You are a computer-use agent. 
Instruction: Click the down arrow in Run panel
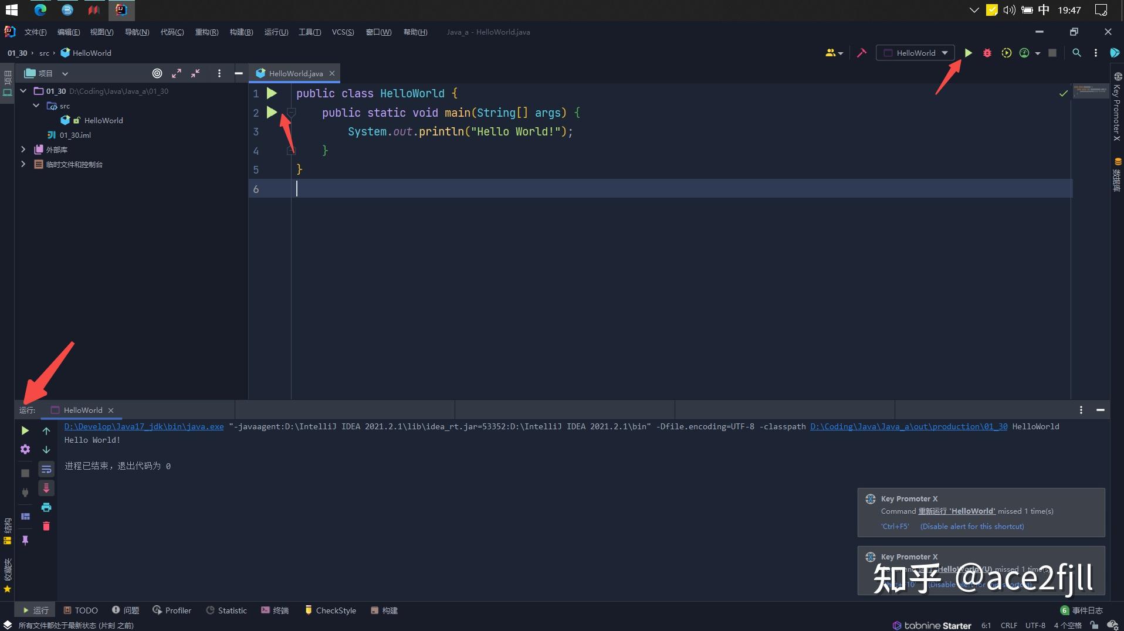tap(46, 450)
